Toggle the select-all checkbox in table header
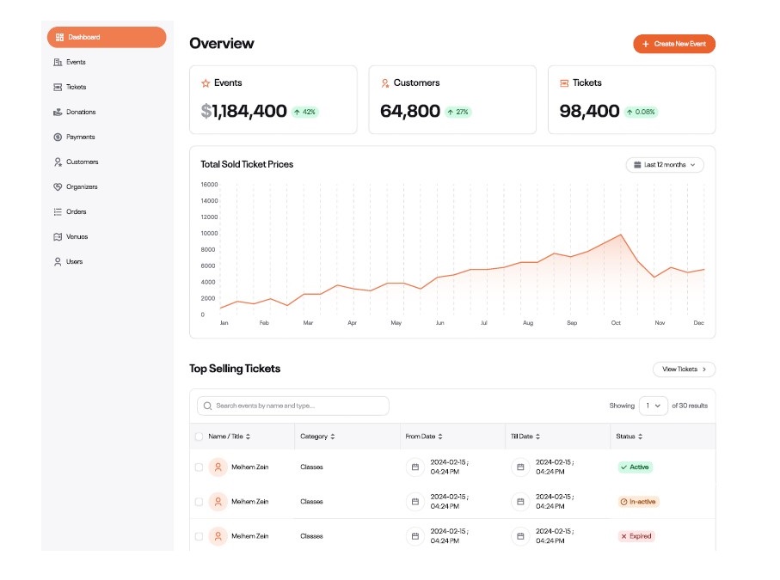780x580 pixels. tap(200, 437)
